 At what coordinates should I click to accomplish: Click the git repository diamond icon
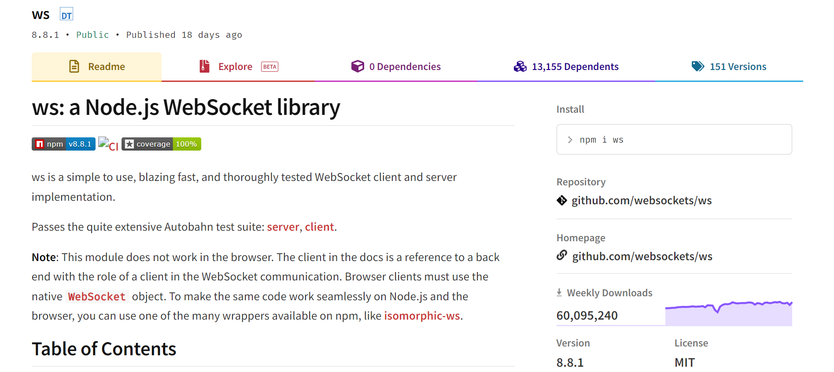coord(562,200)
